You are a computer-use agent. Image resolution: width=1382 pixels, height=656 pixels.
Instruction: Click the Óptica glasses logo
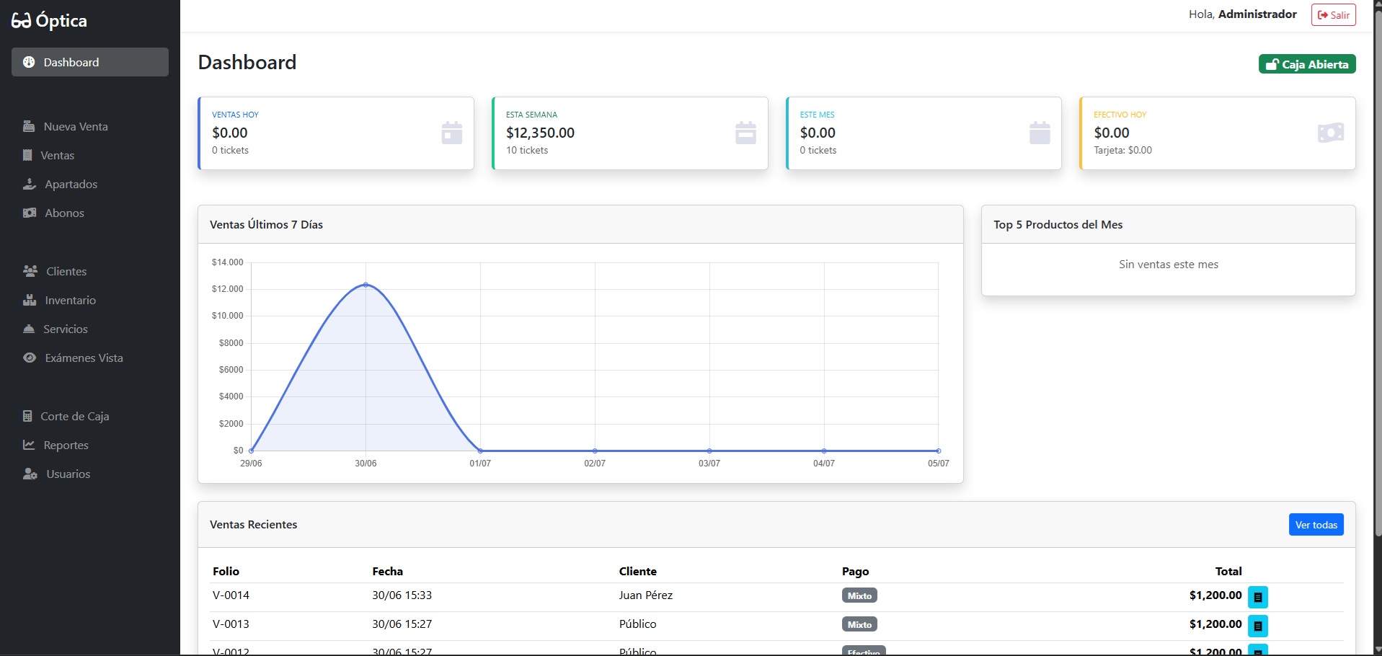[x=21, y=21]
